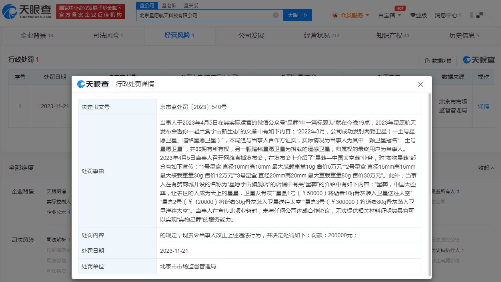The width and height of the screenshot is (501, 282).
Task: Open the 司法风险 navigation tab
Action: click(108, 36)
